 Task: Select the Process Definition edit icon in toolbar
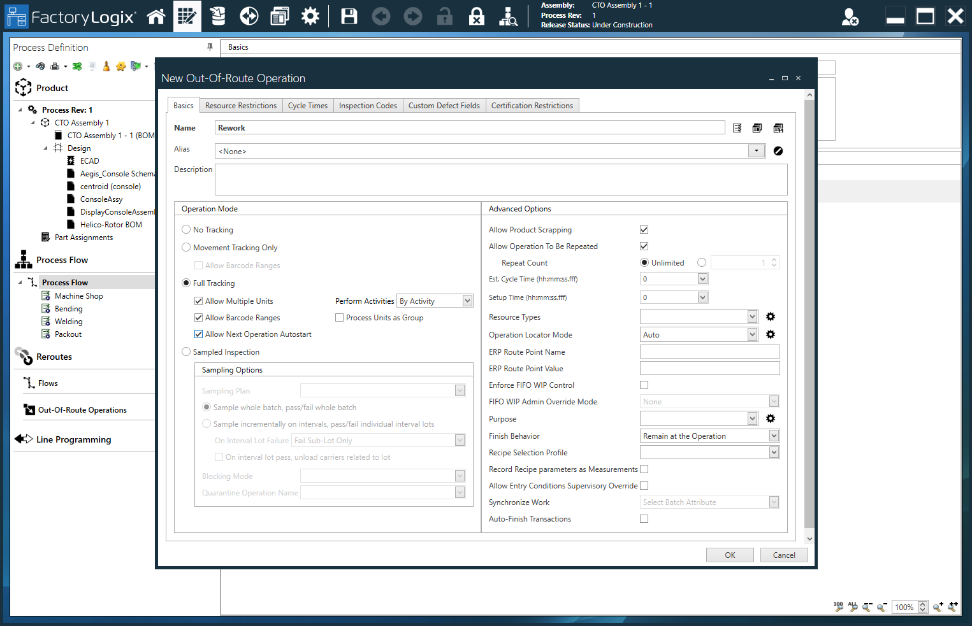point(187,16)
